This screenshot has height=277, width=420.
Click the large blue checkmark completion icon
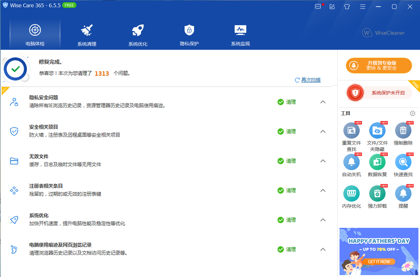click(15, 69)
